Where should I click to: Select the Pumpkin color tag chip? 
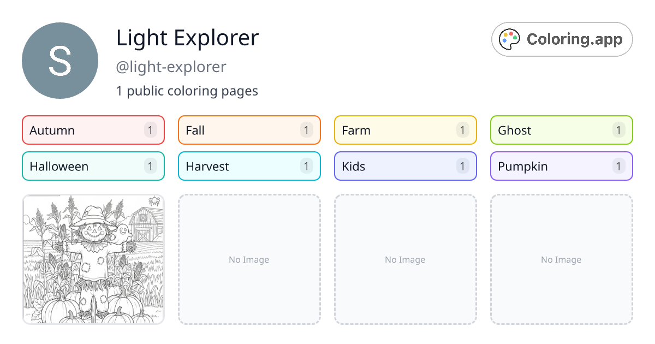click(x=561, y=166)
